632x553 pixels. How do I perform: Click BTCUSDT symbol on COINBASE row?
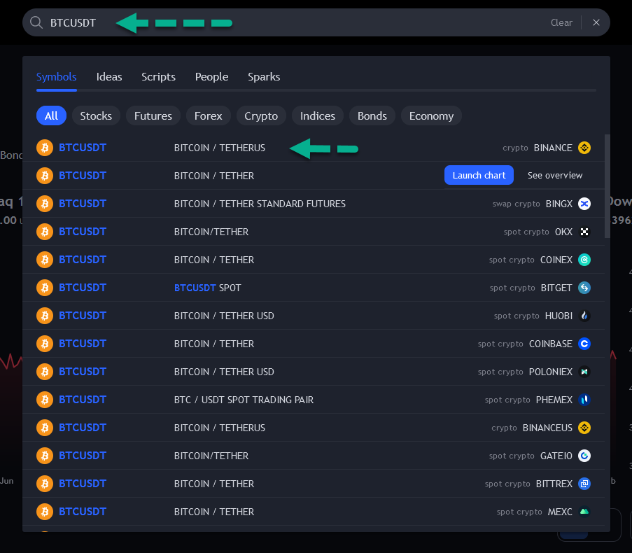pos(83,344)
